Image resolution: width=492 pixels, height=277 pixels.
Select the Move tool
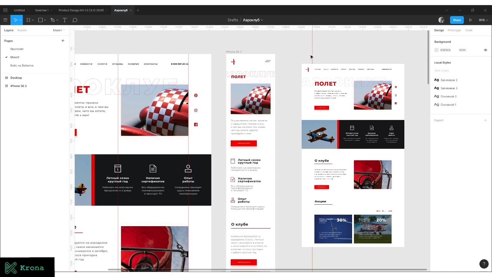click(x=16, y=20)
